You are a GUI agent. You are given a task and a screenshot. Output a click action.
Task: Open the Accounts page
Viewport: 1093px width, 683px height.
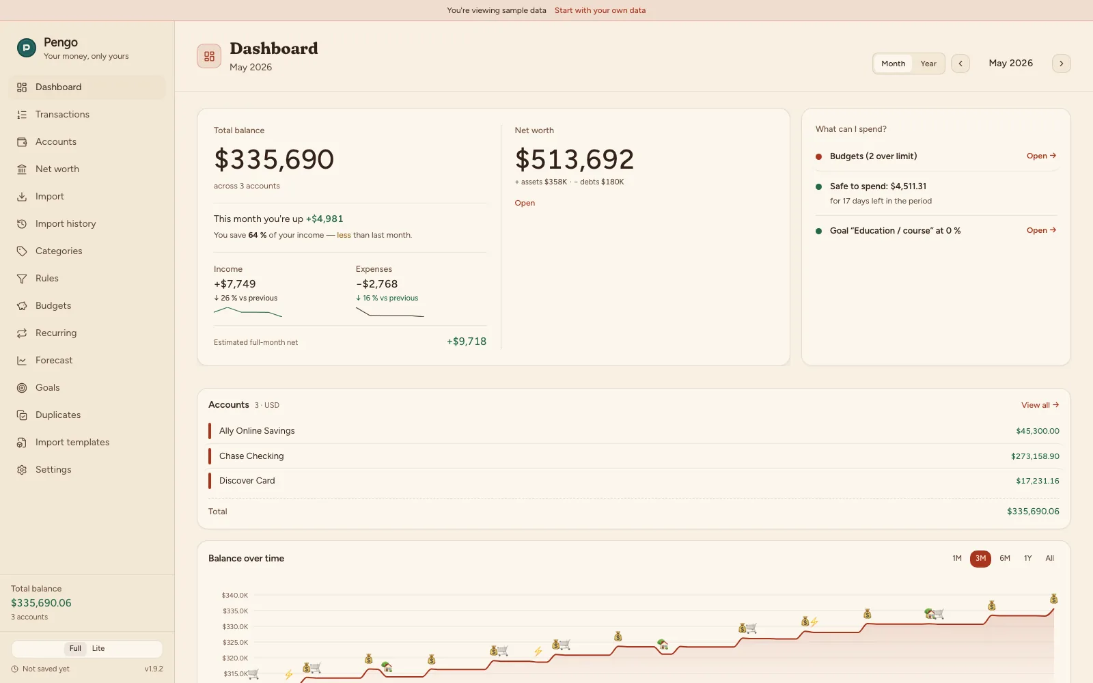(87, 142)
